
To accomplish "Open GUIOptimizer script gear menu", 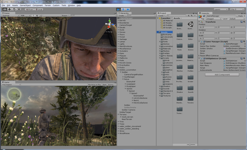I will (244, 58).
